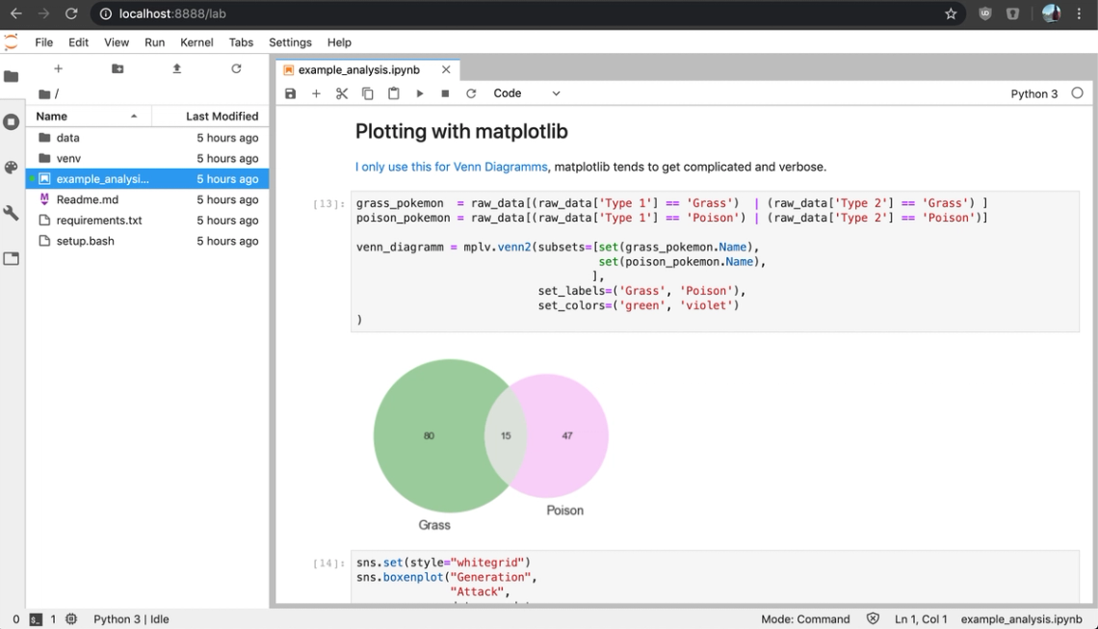
Task: Cut the selected cell with scissors icon
Action: point(342,93)
